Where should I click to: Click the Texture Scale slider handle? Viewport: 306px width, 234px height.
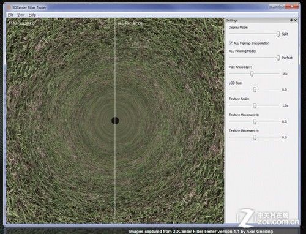click(255, 105)
